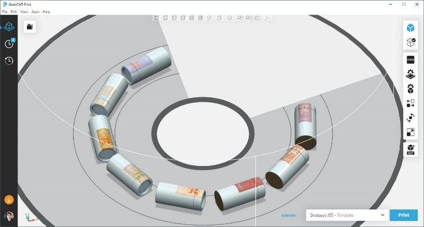Toggle the mm units button
Viewport: 424px width, 227px height.
[410, 60]
